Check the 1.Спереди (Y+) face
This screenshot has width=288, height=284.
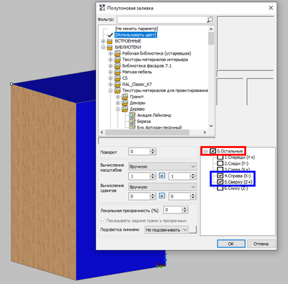pyautogui.click(x=220, y=157)
